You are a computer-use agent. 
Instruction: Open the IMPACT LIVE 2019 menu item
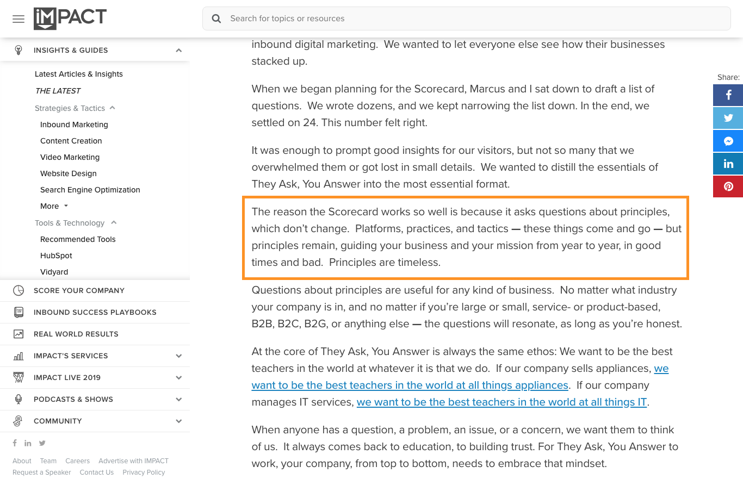click(67, 377)
